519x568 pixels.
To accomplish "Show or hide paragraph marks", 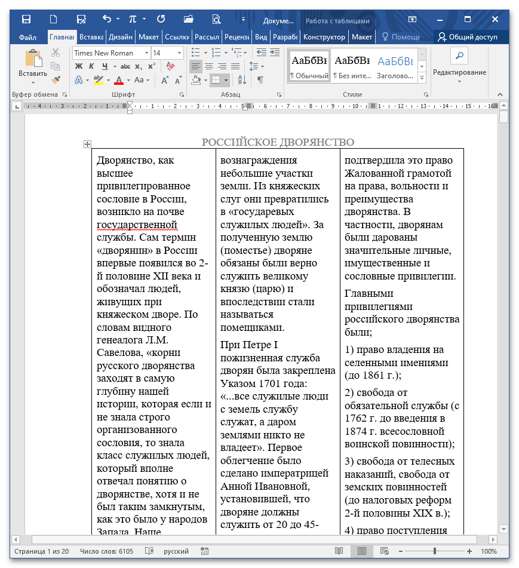I will pos(260,79).
